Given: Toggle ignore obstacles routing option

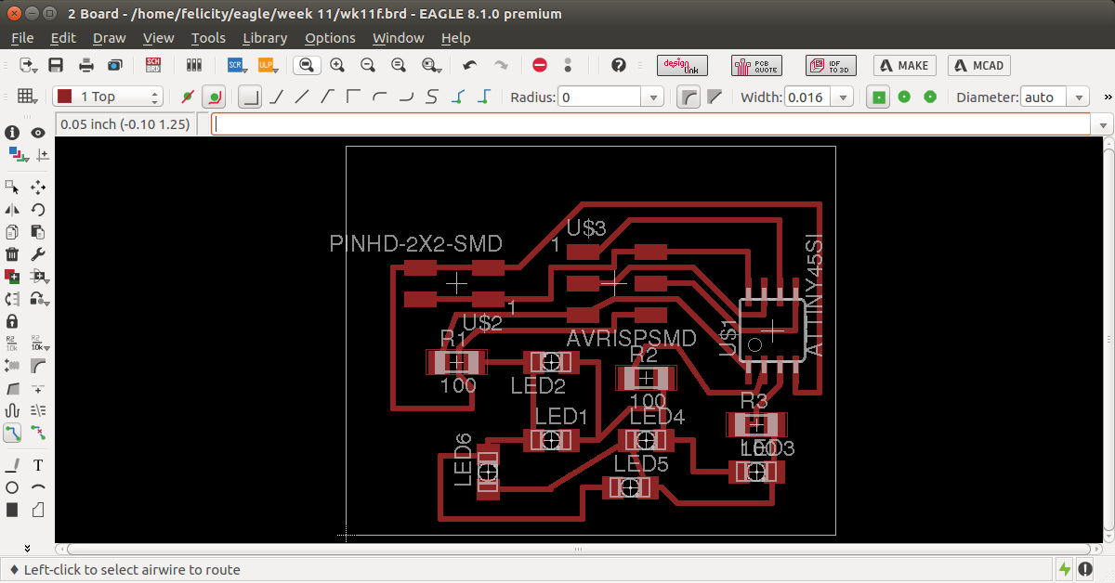Looking at the screenshot, I should 187,97.
